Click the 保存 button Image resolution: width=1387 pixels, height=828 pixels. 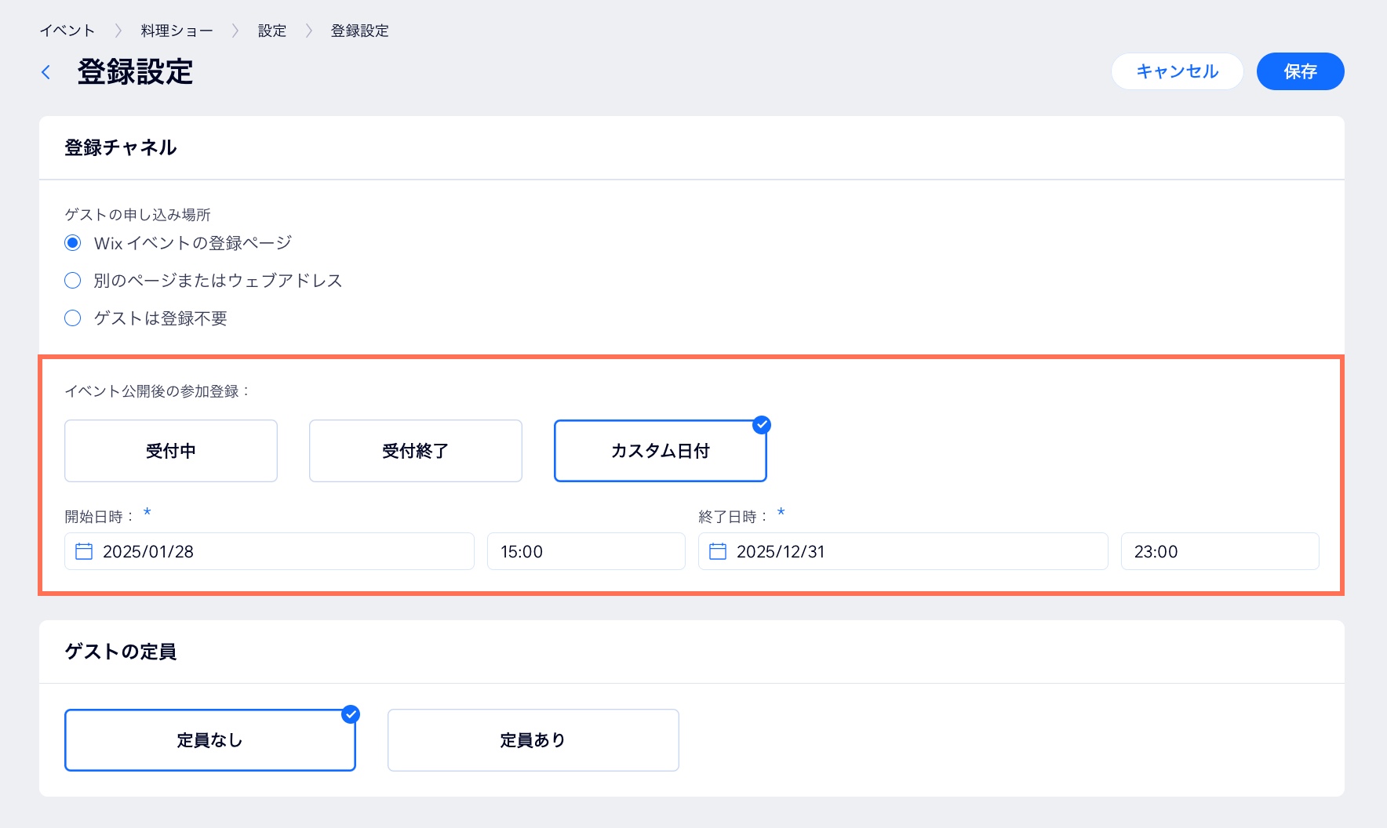pos(1301,71)
